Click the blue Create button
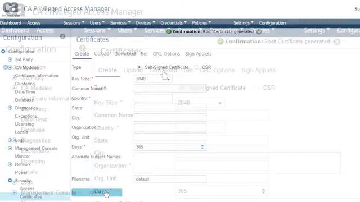Viewport: 360px width, 202px height. (x=97, y=192)
